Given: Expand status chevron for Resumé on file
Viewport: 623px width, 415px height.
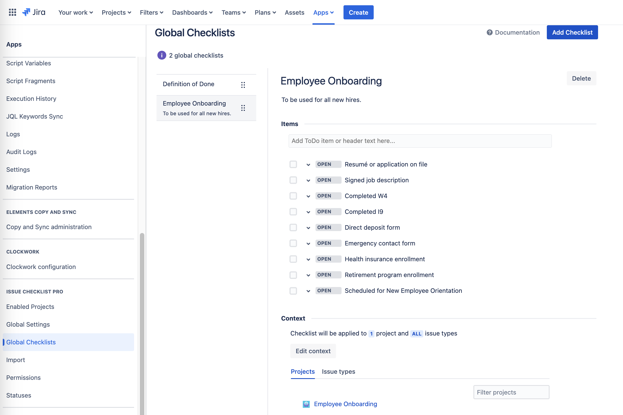Looking at the screenshot, I should tap(308, 165).
